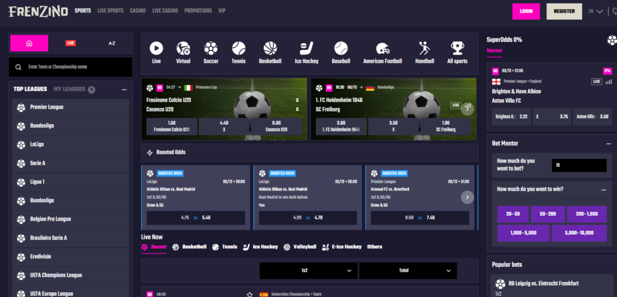Screen dimensions: 617x297
Task: Select Sports in top menu
Action: click(x=83, y=11)
